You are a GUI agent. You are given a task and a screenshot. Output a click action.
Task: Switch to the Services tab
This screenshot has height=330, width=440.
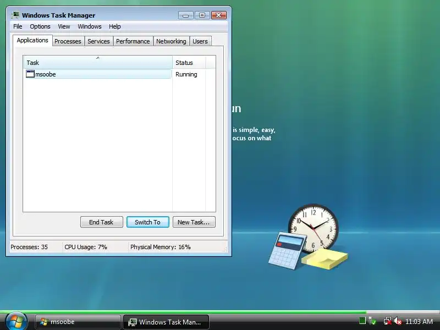pos(98,41)
